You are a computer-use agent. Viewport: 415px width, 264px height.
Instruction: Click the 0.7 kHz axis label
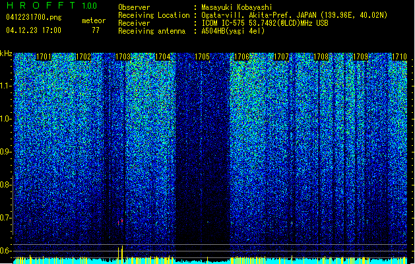click(6, 218)
